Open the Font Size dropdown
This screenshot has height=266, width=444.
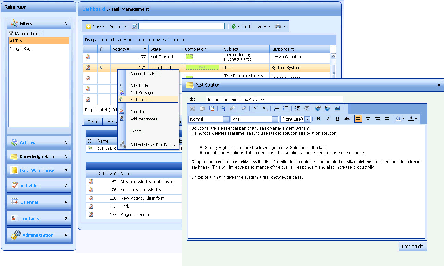tap(307, 119)
